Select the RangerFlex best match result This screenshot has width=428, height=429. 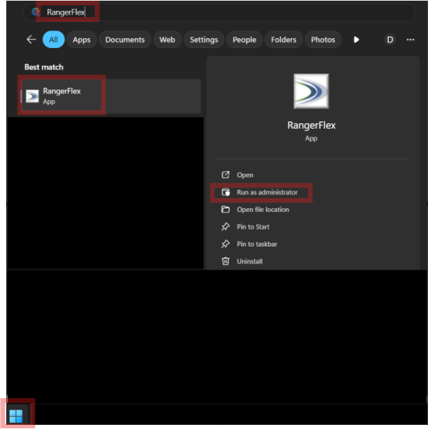(62, 96)
